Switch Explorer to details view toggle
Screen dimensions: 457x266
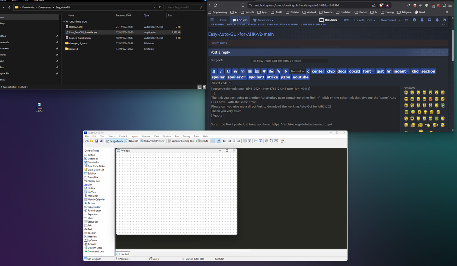[x=200, y=87]
